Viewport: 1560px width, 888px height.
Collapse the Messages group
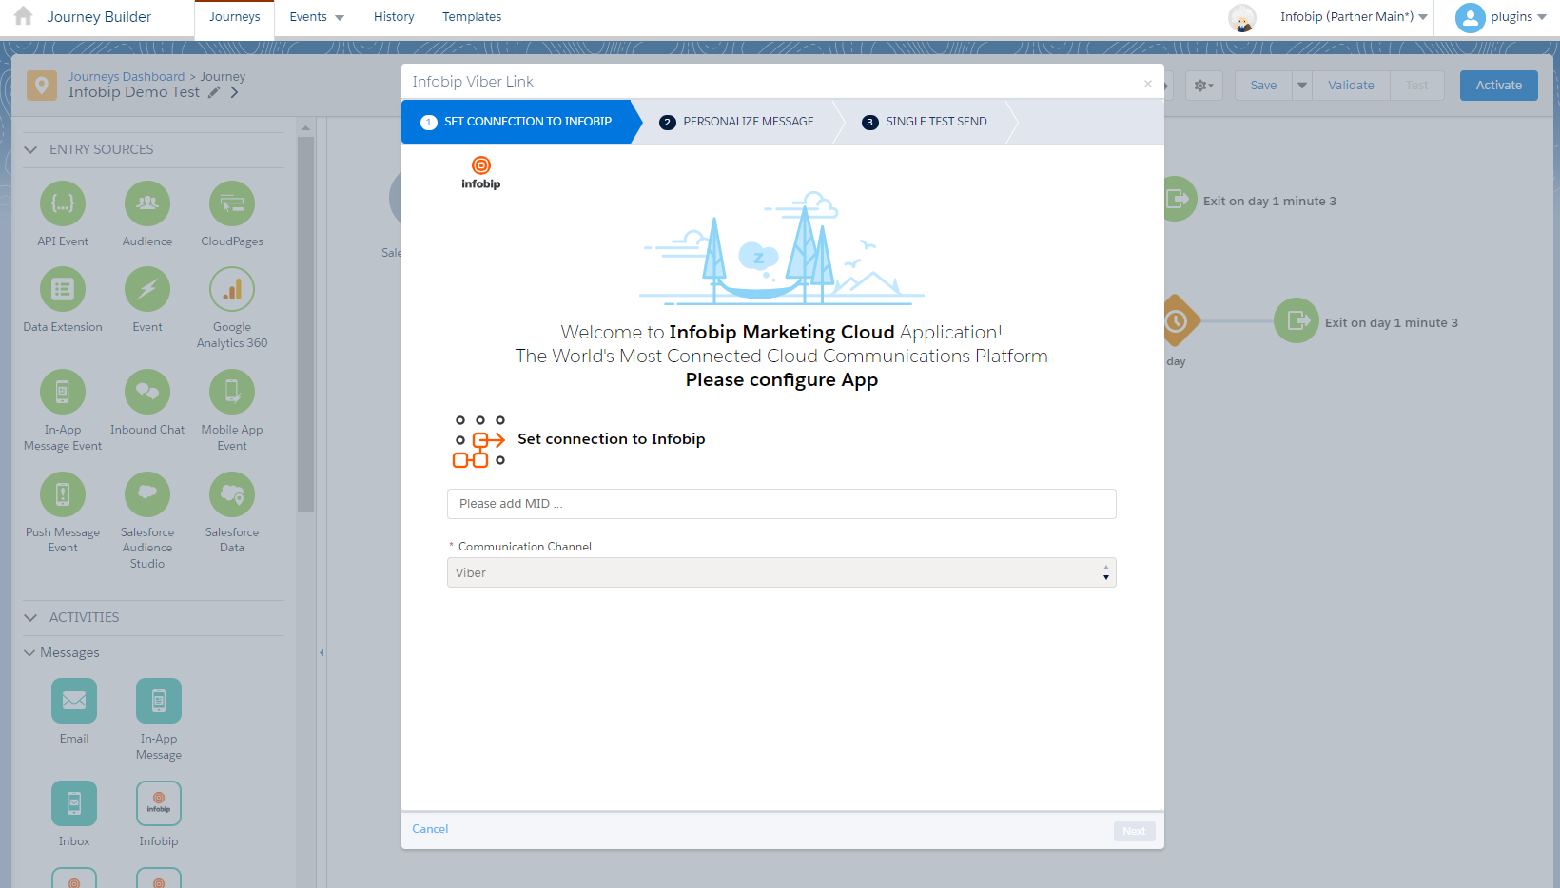29,652
